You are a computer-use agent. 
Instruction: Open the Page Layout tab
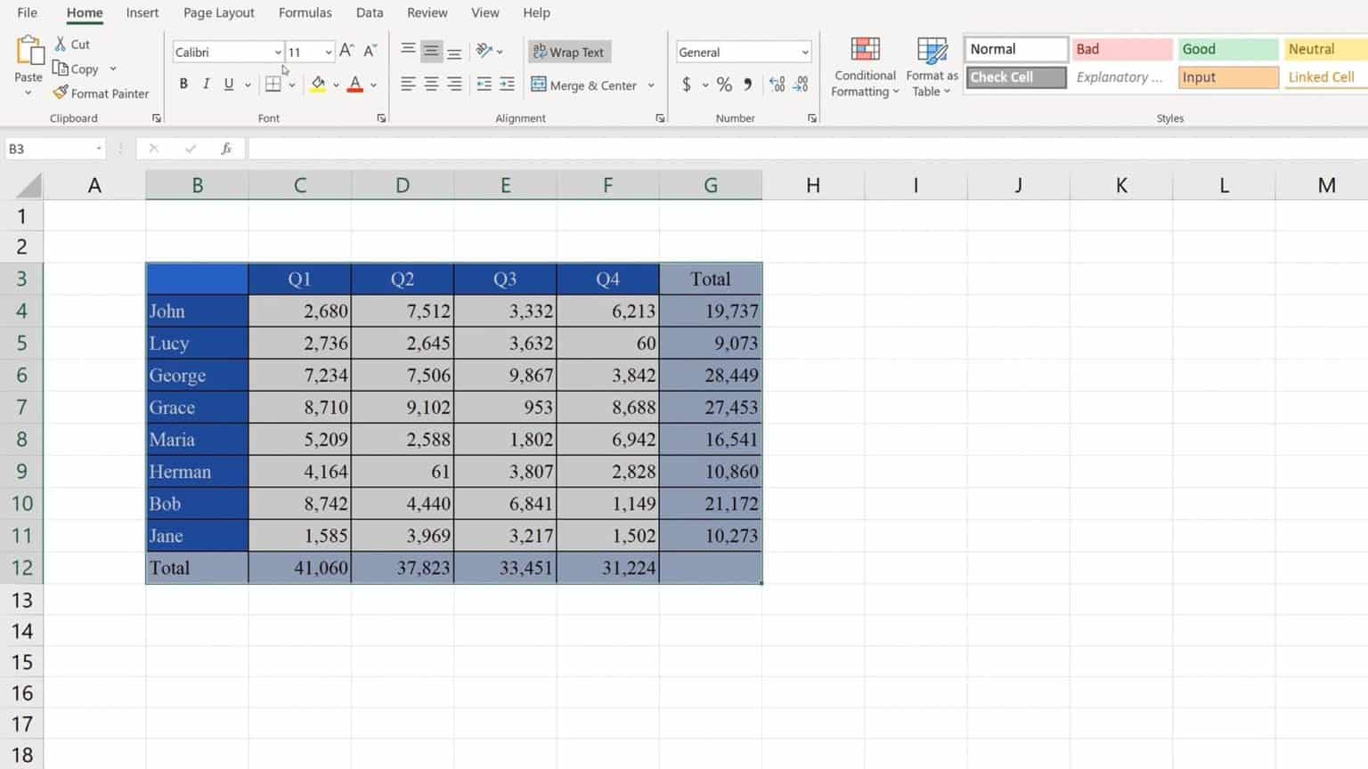[218, 12]
